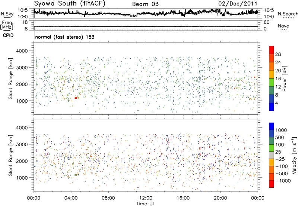
Task: Click the 'Slant Range [km]' label of the power panel
Action: [x=10, y=78]
